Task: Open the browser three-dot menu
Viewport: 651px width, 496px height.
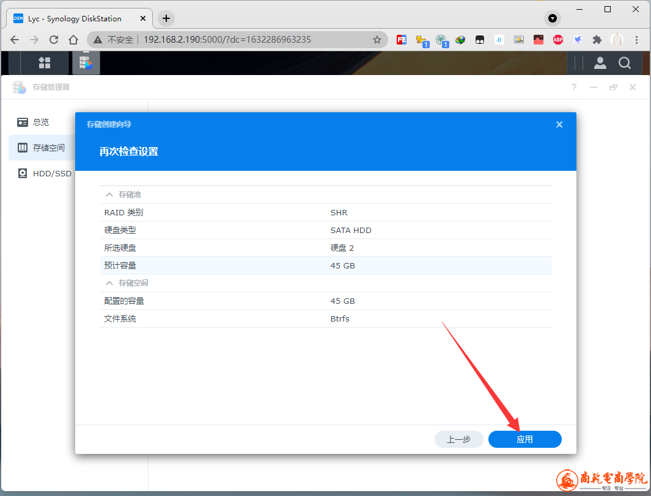Action: tap(636, 40)
